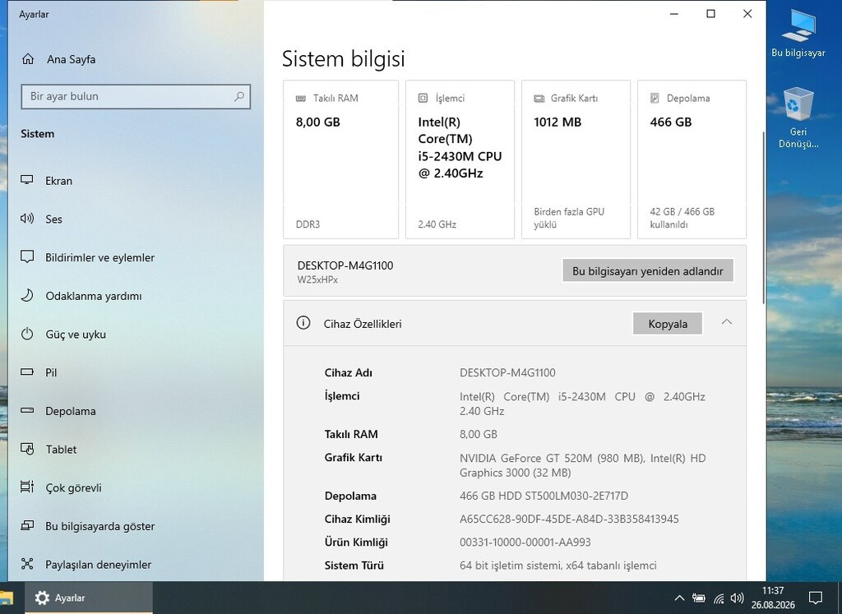
Task: Click the Cihaz Özellikleri info icon
Action: 303,322
